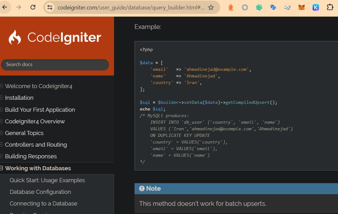
Task: Focus the address bar URL
Action: click(x=131, y=8)
